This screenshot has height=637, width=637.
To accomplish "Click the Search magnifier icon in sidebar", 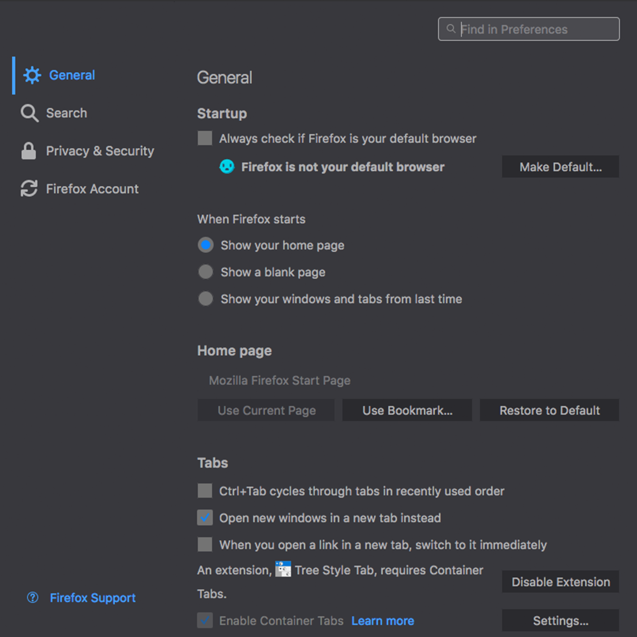I will point(30,113).
